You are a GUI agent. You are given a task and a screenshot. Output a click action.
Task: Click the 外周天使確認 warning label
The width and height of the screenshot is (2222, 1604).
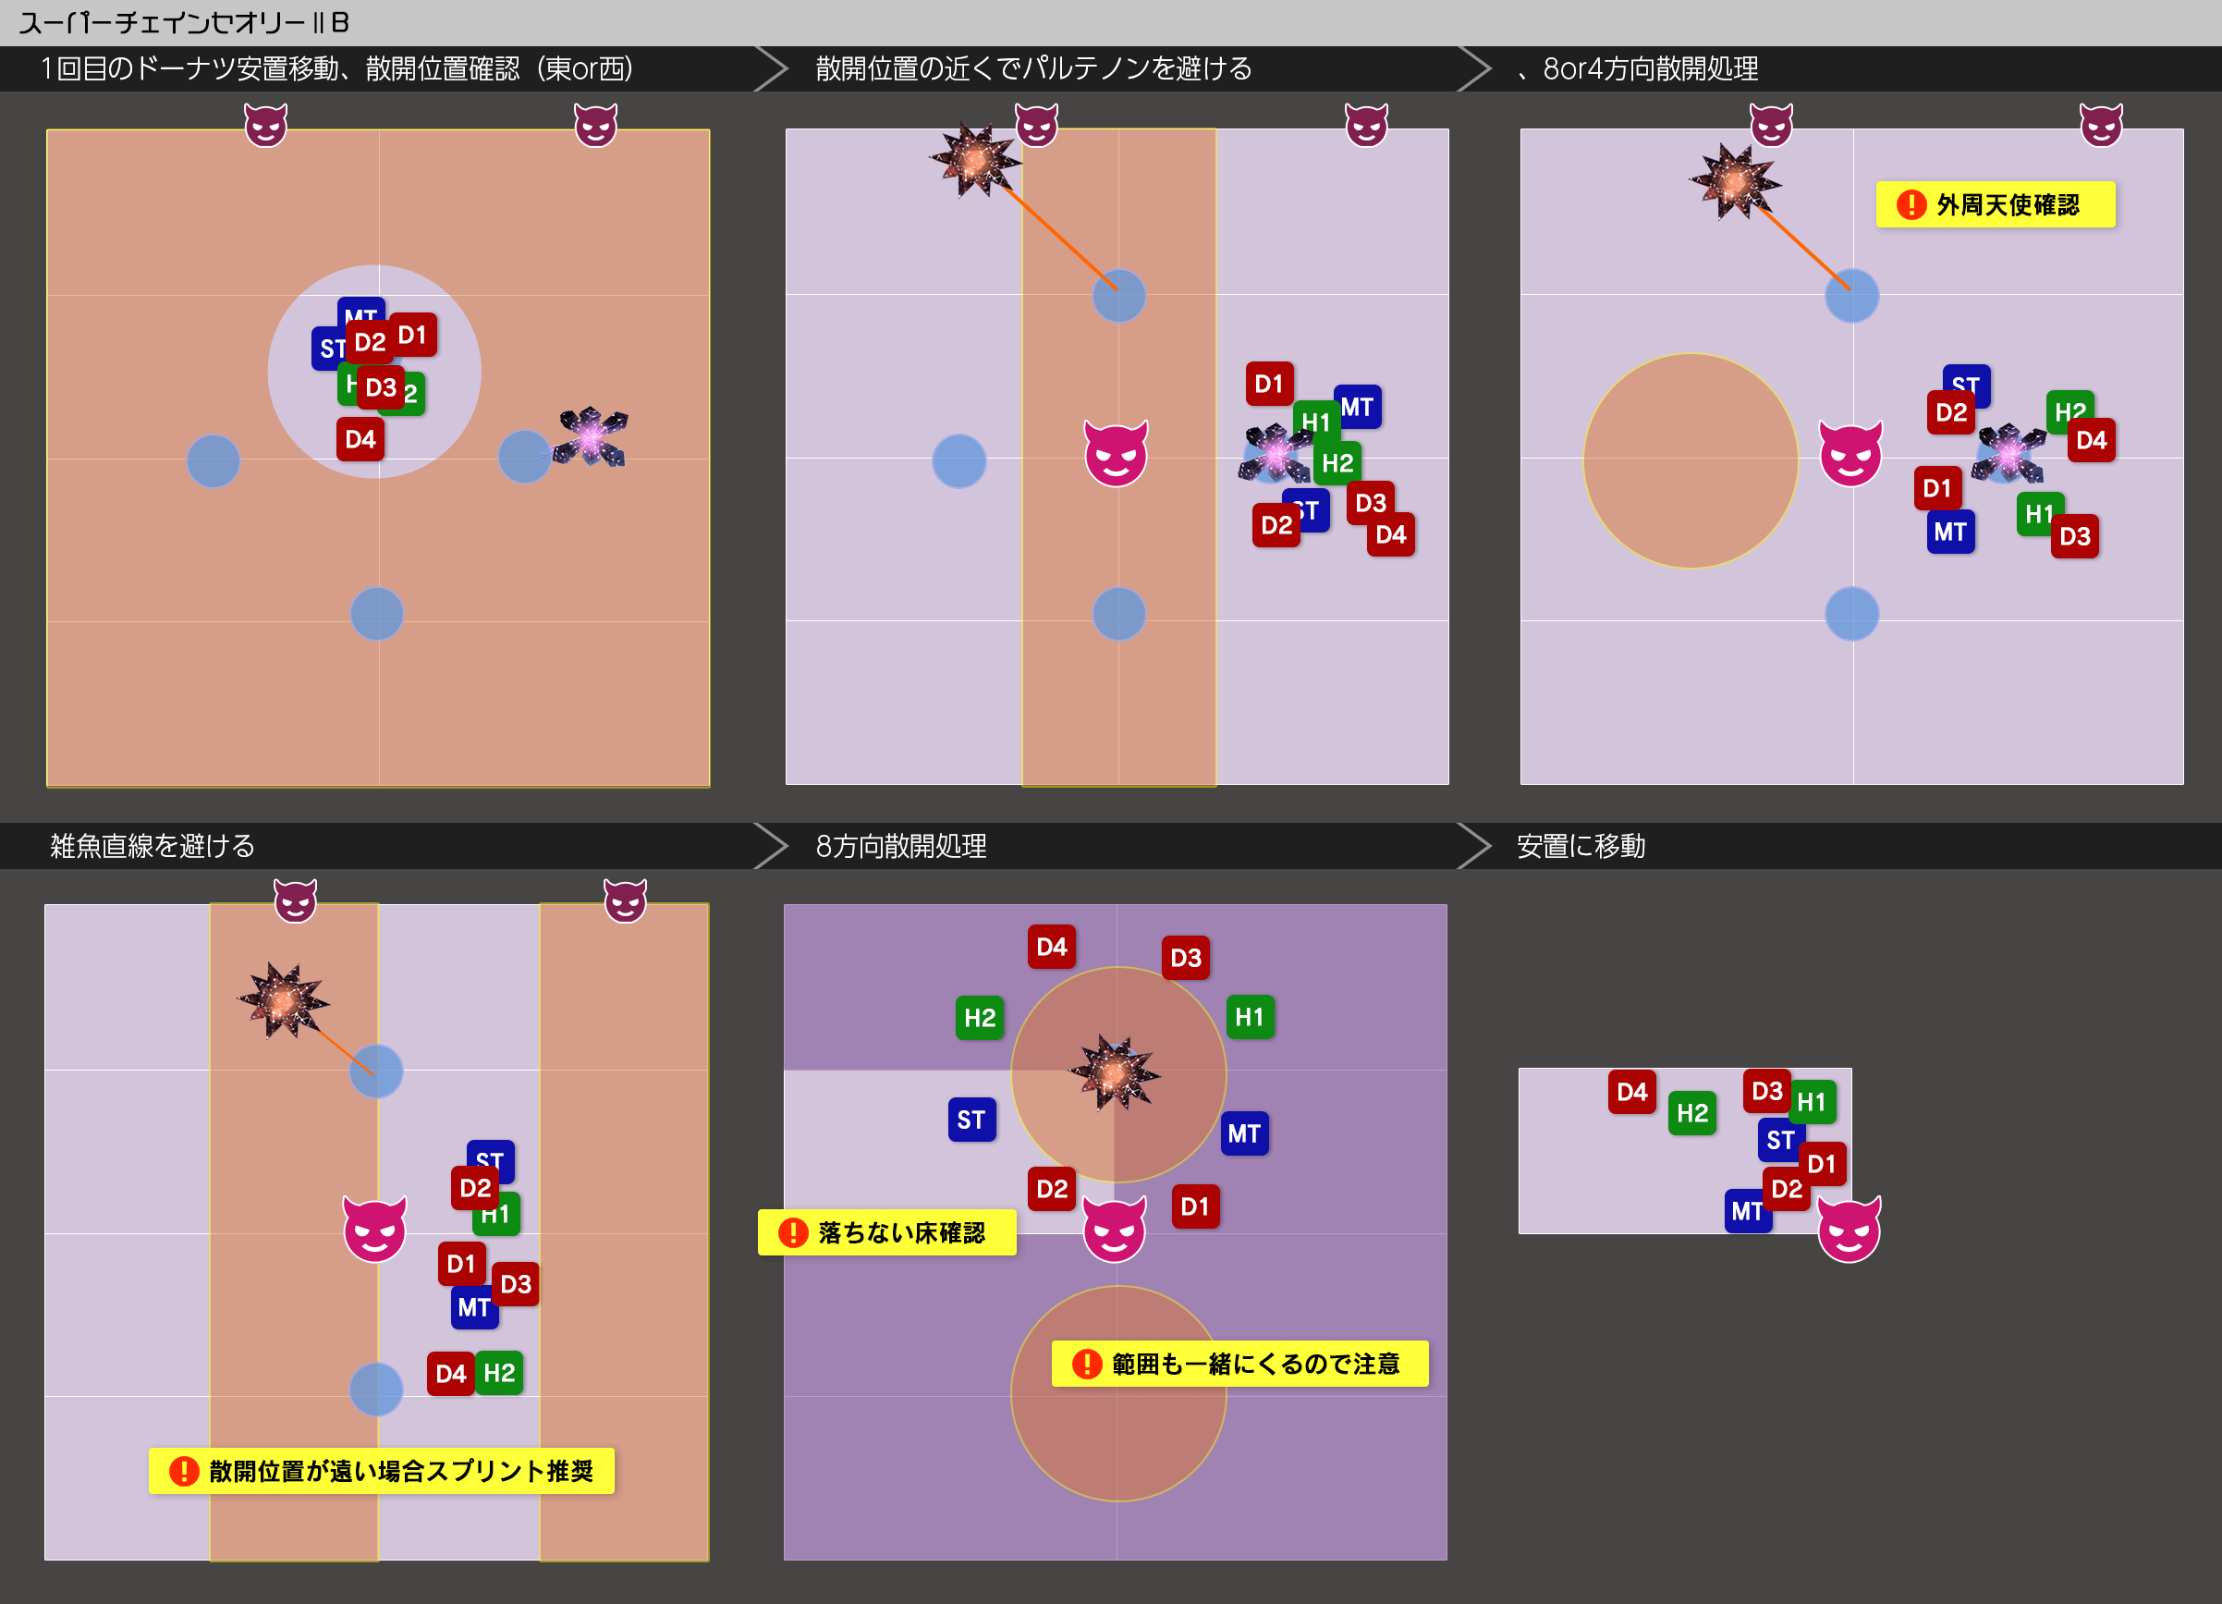coord(1995,205)
